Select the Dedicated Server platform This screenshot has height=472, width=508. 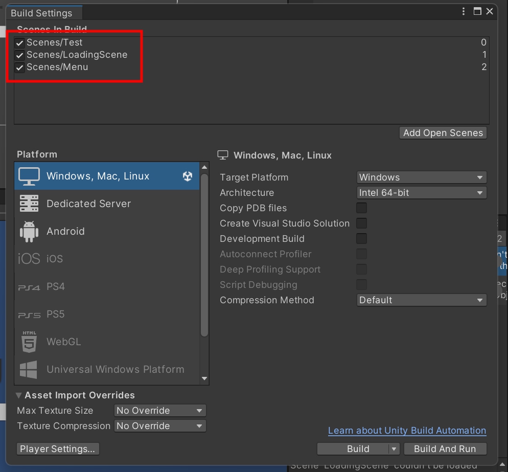(x=107, y=204)
